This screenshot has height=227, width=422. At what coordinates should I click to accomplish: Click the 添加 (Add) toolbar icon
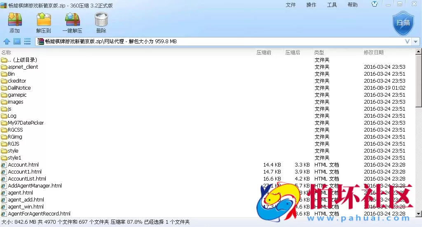(x=15, y=19)
